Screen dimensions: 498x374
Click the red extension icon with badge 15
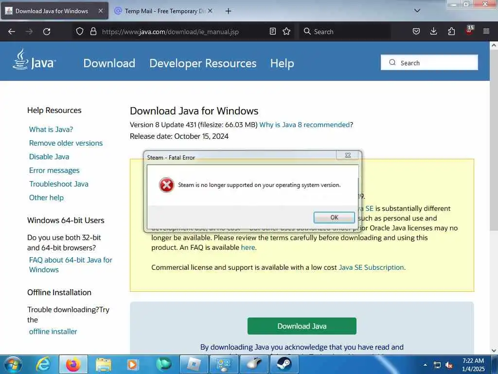point(469,31)
